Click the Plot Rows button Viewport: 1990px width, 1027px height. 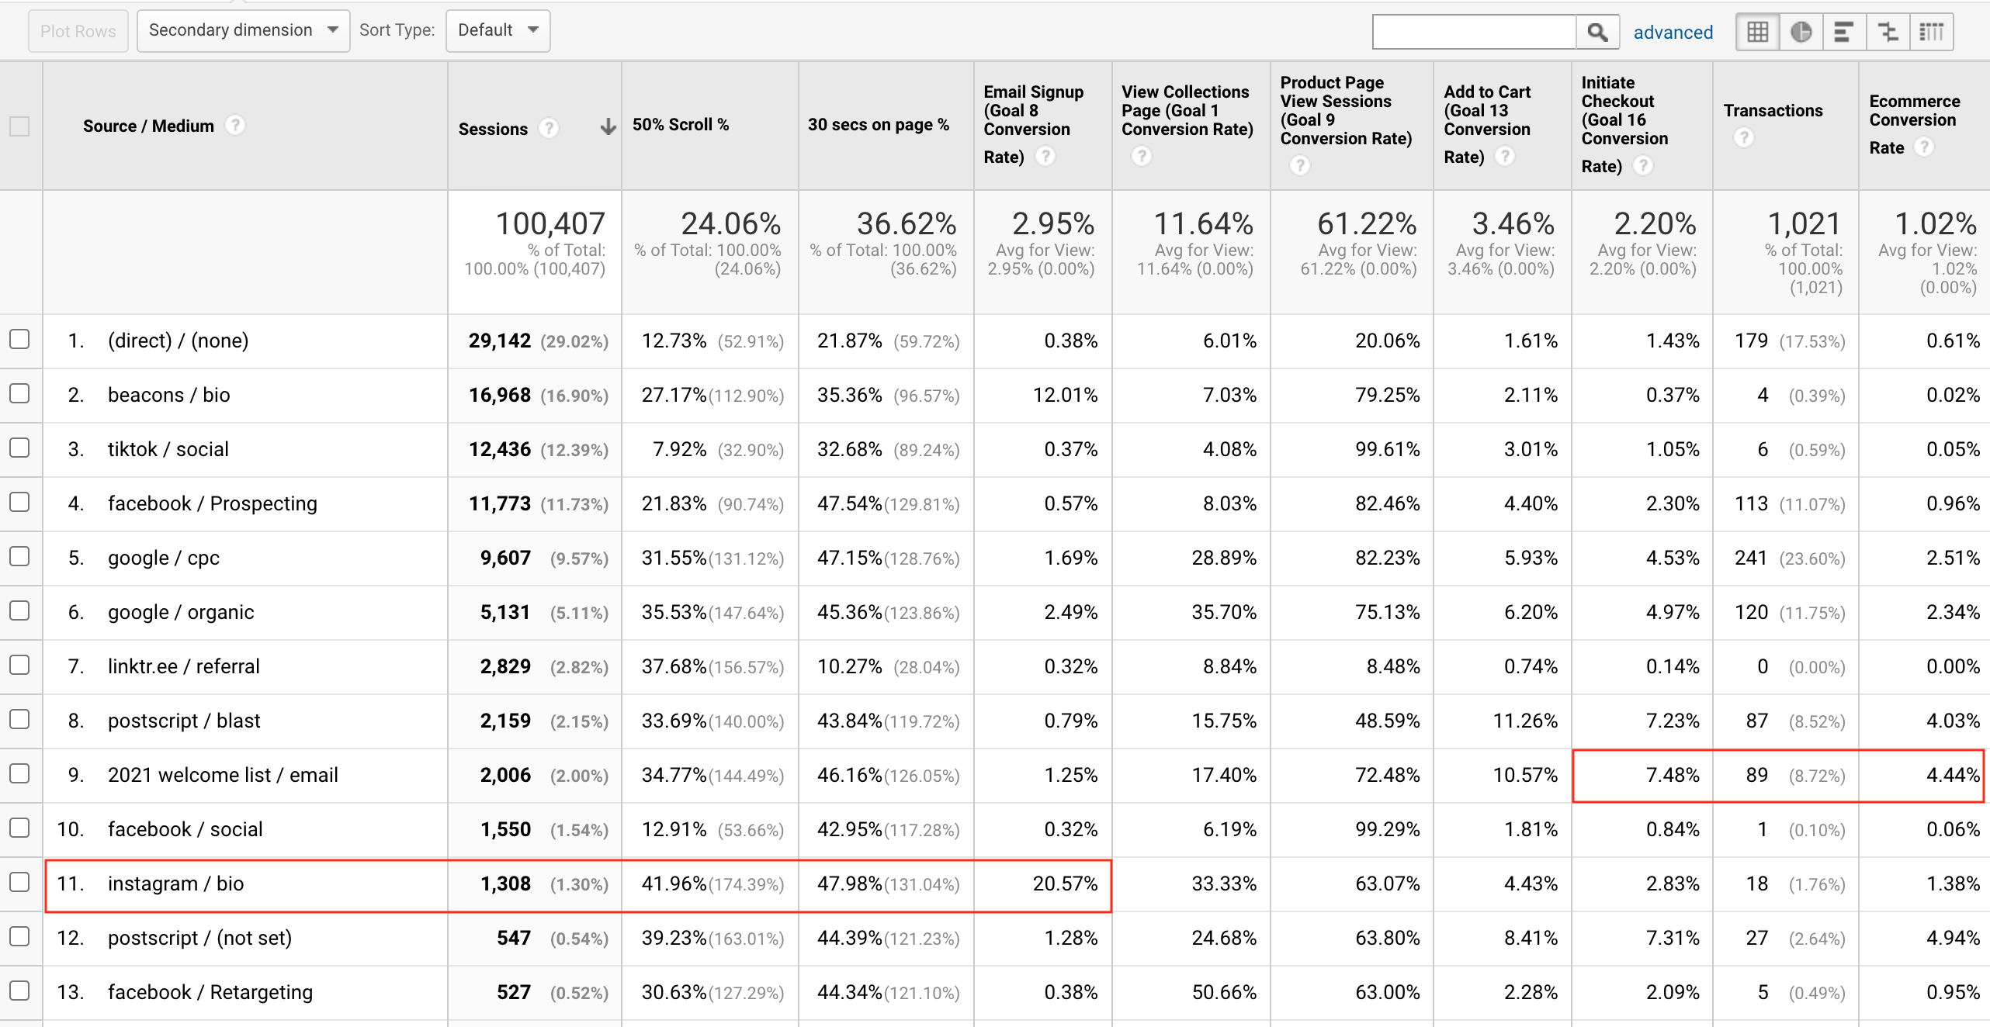click(x=78, y=31)
